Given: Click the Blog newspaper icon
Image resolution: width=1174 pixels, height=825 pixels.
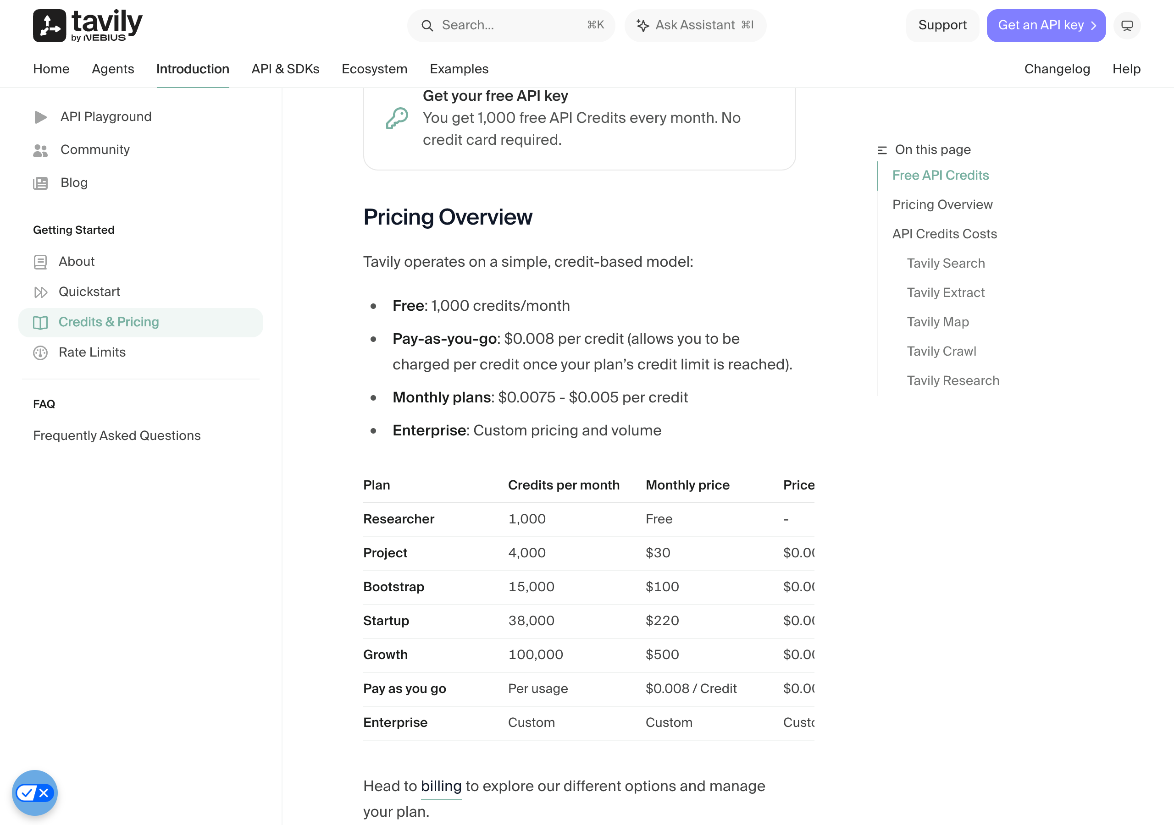Looking at the screenshot, I should 40,183.
